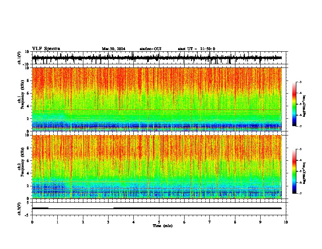Click time axis tick label '9'
The image size is (322, 249).
coord(260,222)
